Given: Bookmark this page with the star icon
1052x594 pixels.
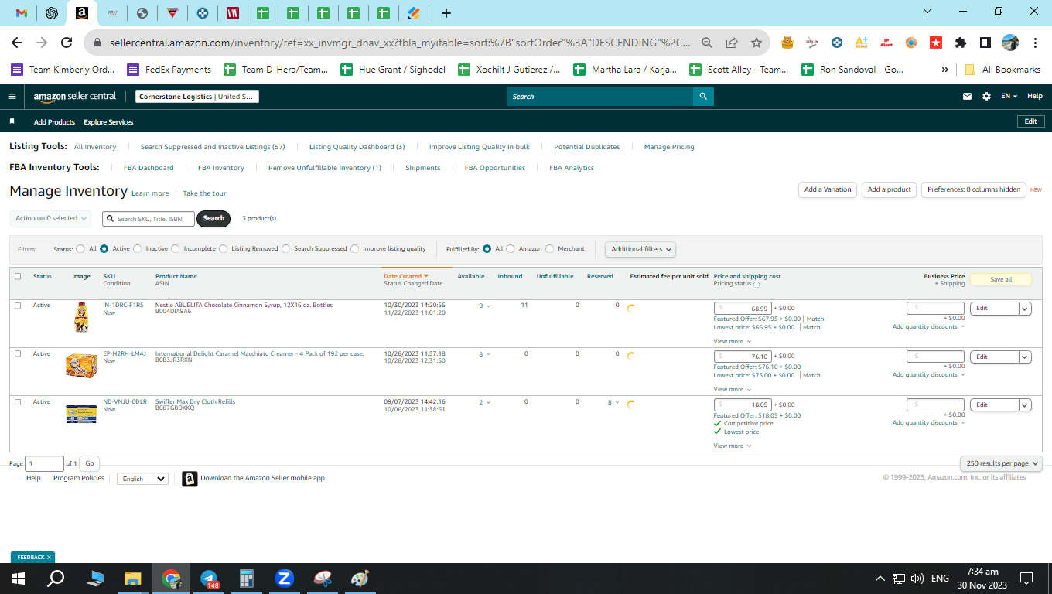Looking at the screenshot, I should [x=757, y=43].
